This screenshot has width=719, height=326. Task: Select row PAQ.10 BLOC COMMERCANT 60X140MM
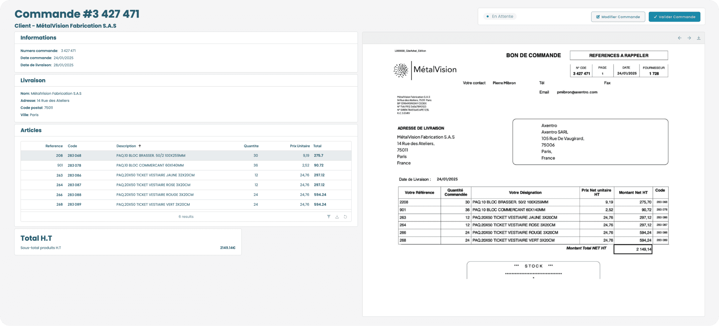[186, 165]
